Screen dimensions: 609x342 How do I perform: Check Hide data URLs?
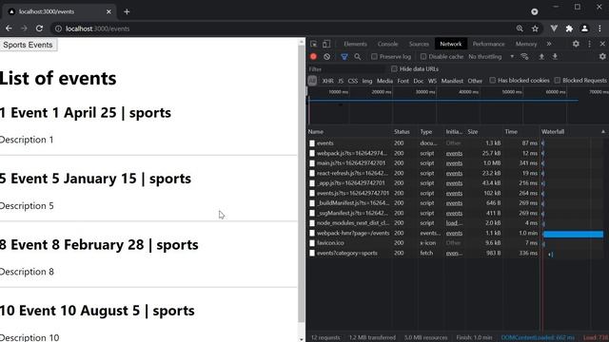(394, 68)
